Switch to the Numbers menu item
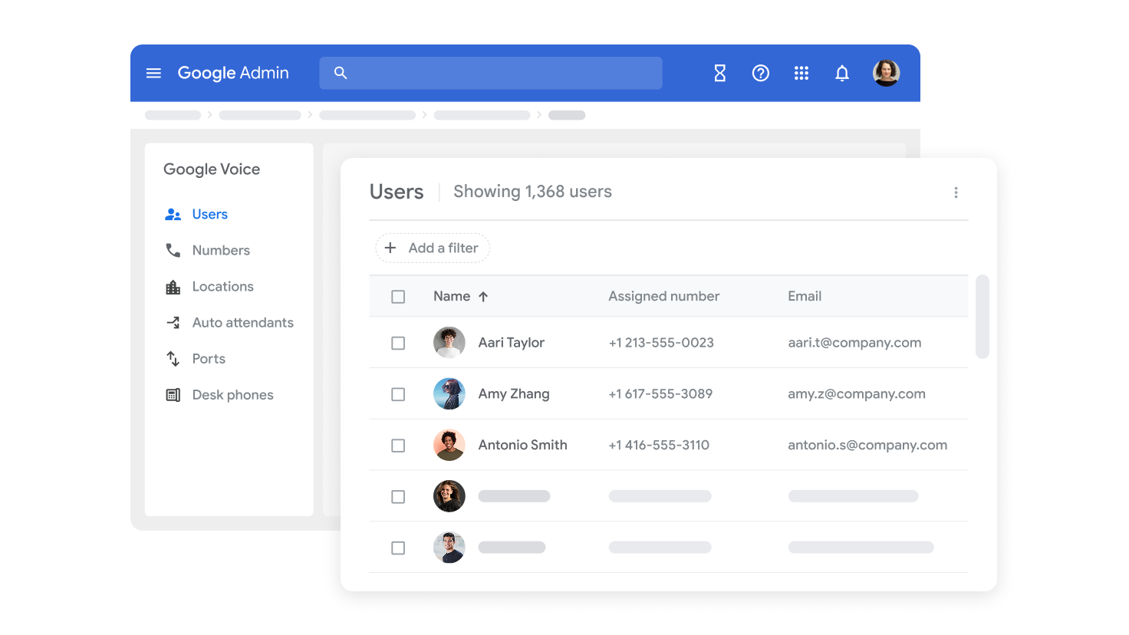Screen dimensions: 1129x635 tap(220, 250)
